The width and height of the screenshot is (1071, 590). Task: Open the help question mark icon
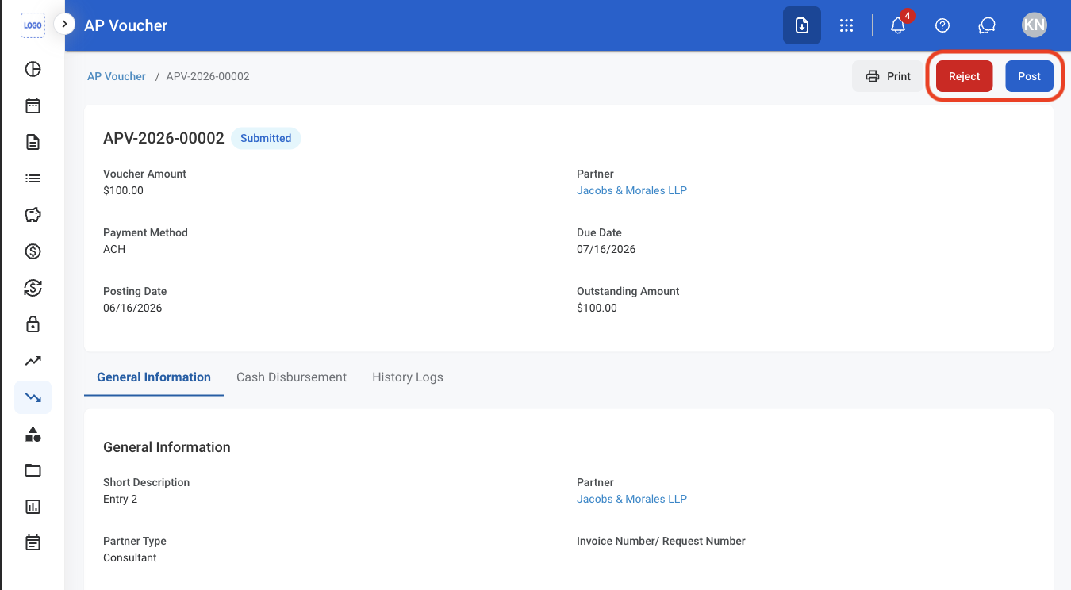pyautogui.click(x=942, y=25)
